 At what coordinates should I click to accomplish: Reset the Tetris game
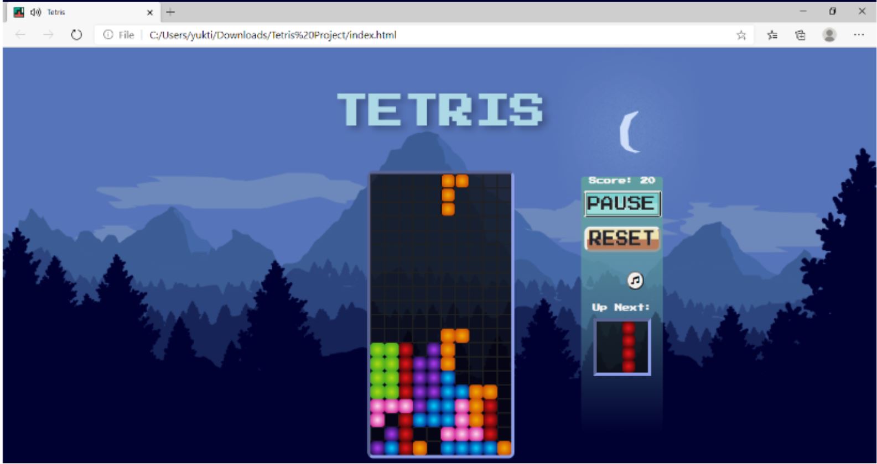[622, 239]
